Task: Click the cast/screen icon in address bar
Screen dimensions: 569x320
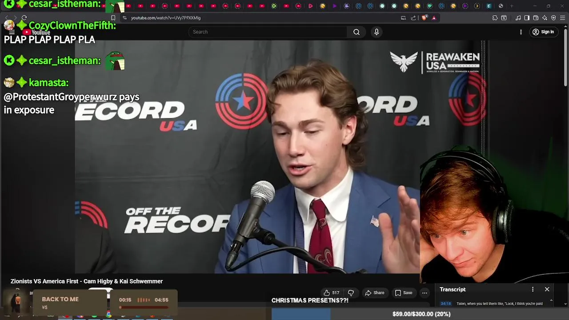Action: (x=403, y=18)
